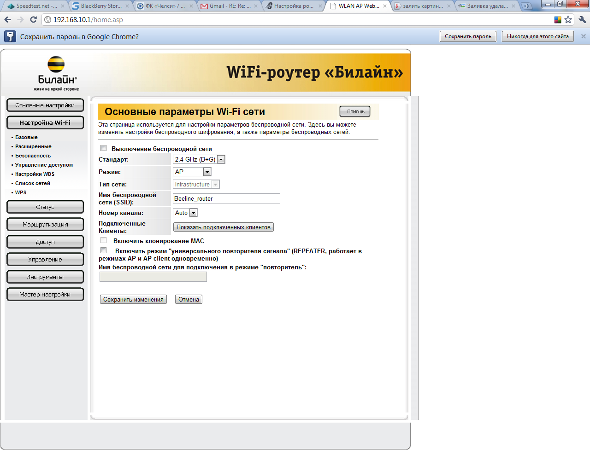Click the colored extension icon in address bar
The image size is (590, 453).
tap(558, 20)
